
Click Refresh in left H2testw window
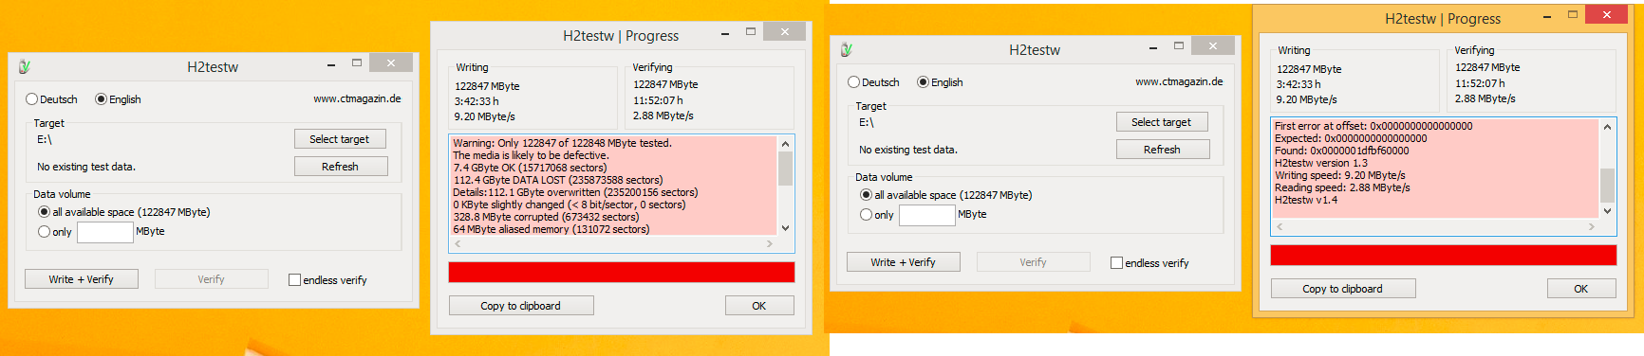pyautogui.click(x=340, y=167)
